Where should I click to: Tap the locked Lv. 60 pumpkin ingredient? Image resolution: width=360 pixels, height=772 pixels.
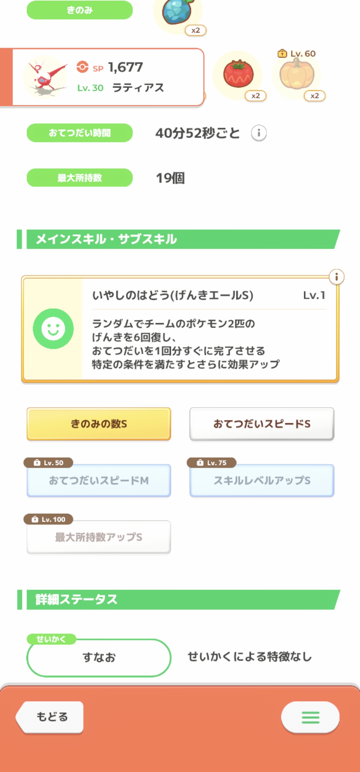click(297, 75)
